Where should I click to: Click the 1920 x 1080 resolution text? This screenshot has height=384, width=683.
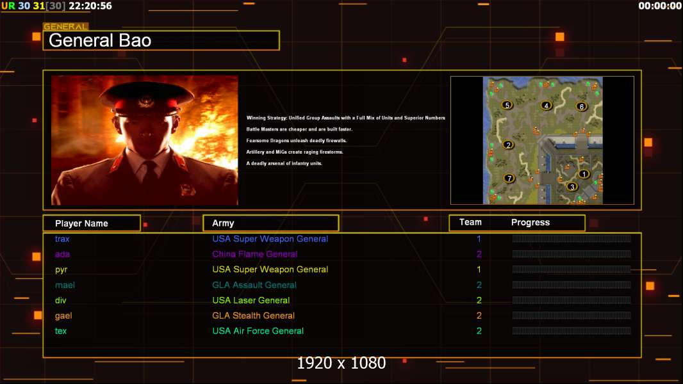coord(341,363)
